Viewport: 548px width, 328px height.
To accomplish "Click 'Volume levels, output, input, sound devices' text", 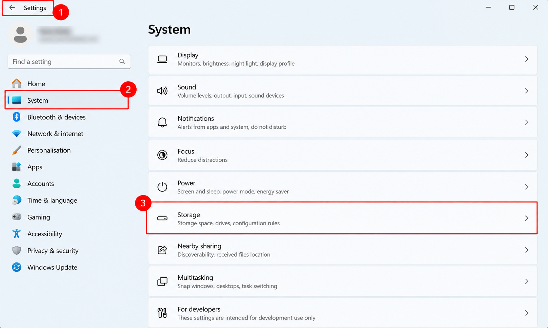I will coord(231,96).
